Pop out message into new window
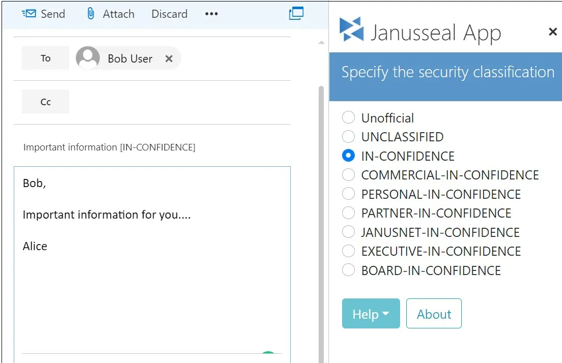This screenshot has height=363, width=562. tap(296, 13)
